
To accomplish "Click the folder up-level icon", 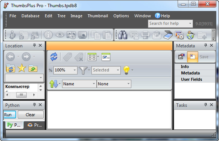I will pyautogui.click(x=33, y=68).
